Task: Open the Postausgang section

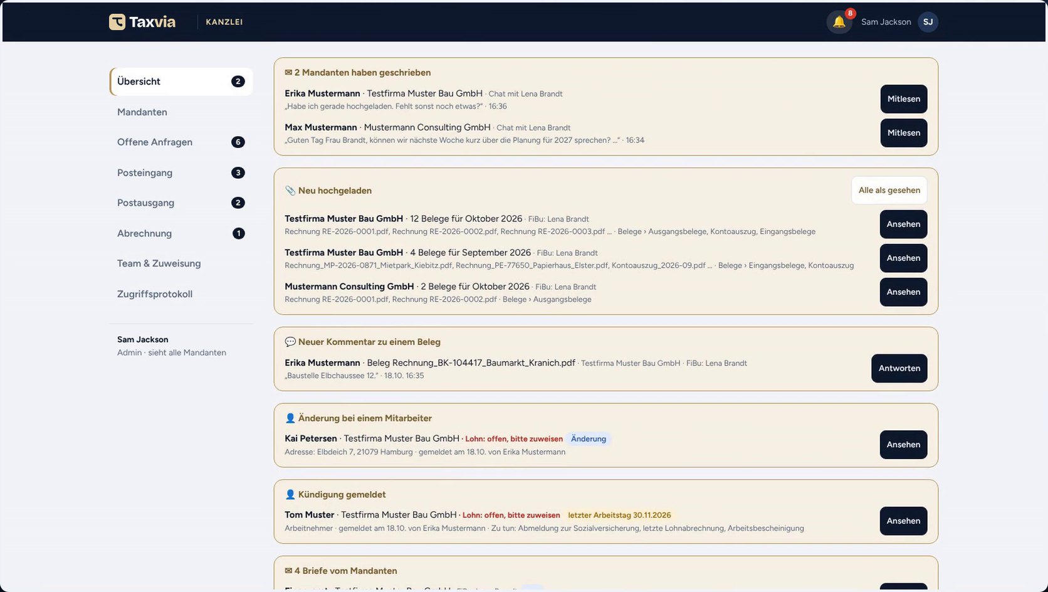Action: click(x=181, y=203)
